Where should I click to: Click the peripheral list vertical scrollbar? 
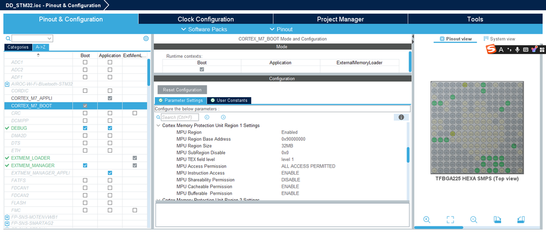tap(149, 72)
